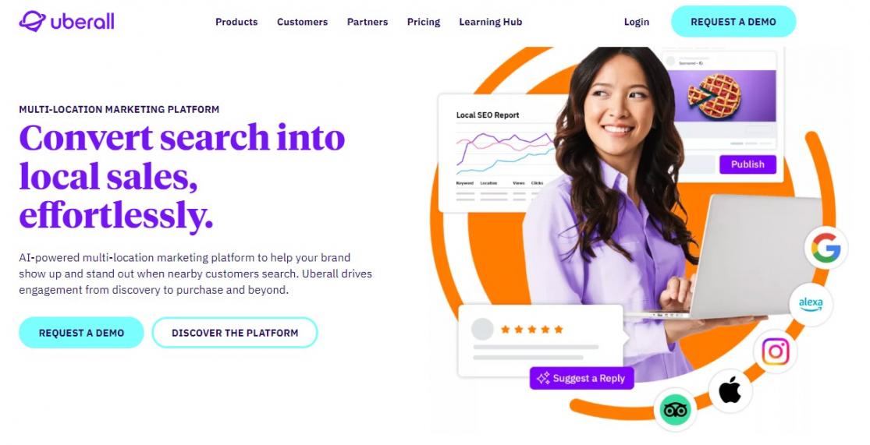This screenshot has width=870, height=445.
Task: Click the sparkle icon beside Suggest a Reply
Action: point(542,378)
